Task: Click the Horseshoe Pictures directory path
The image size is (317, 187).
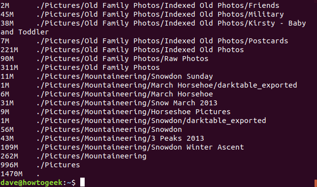Action: click(x=133, y=112)
